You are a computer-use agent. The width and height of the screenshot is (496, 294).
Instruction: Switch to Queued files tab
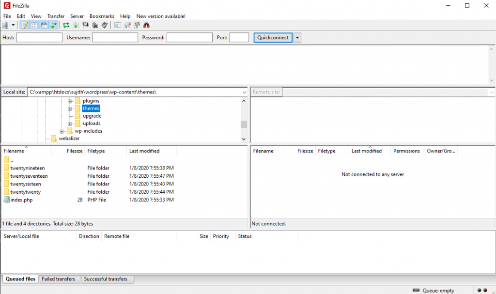(x=20, y=279)
